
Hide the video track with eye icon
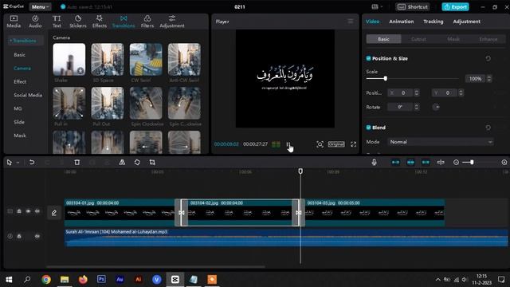pyautogui.click(x=29, y=211)
